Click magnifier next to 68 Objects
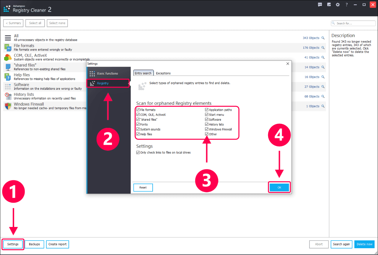 coord(323,96)
